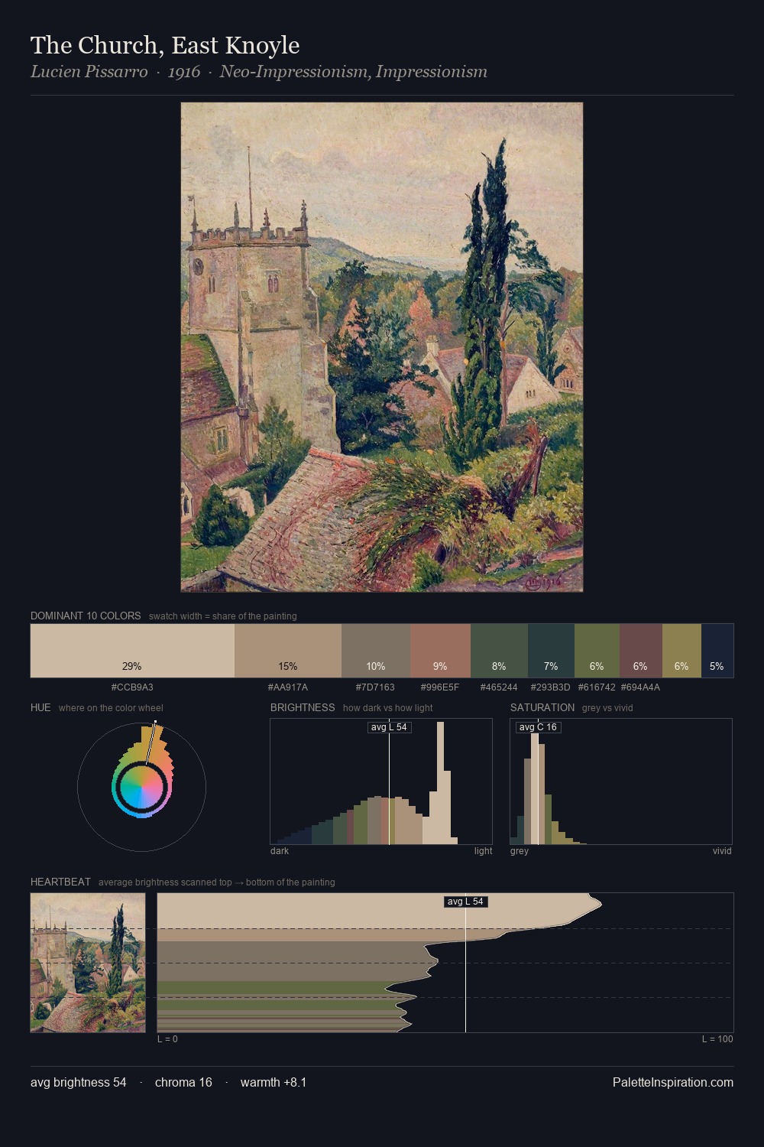The width and height of the screenshot is (764, 1147).
Task: Select the 7% dark teal swatch #293B3D
Action: coord(551,651)
